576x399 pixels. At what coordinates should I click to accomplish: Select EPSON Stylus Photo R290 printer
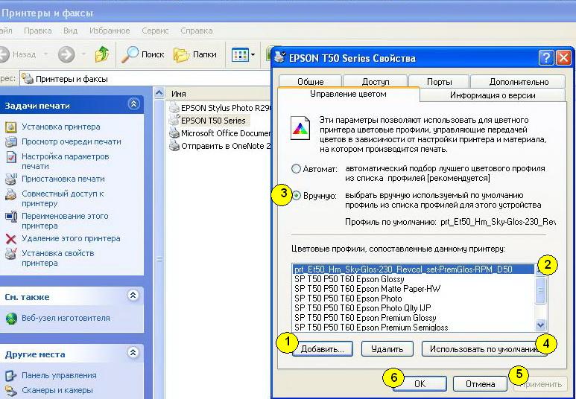point(221,108)
